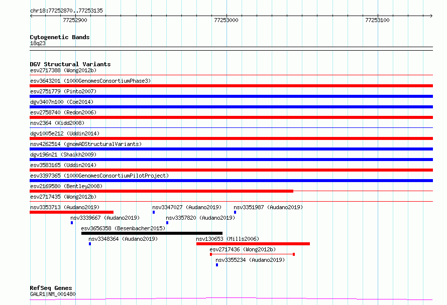Select nsv2364 (Kidd2008) variant label
This screenshot has height=305, width=447.
pyautogui.click(x=57, y=123)
